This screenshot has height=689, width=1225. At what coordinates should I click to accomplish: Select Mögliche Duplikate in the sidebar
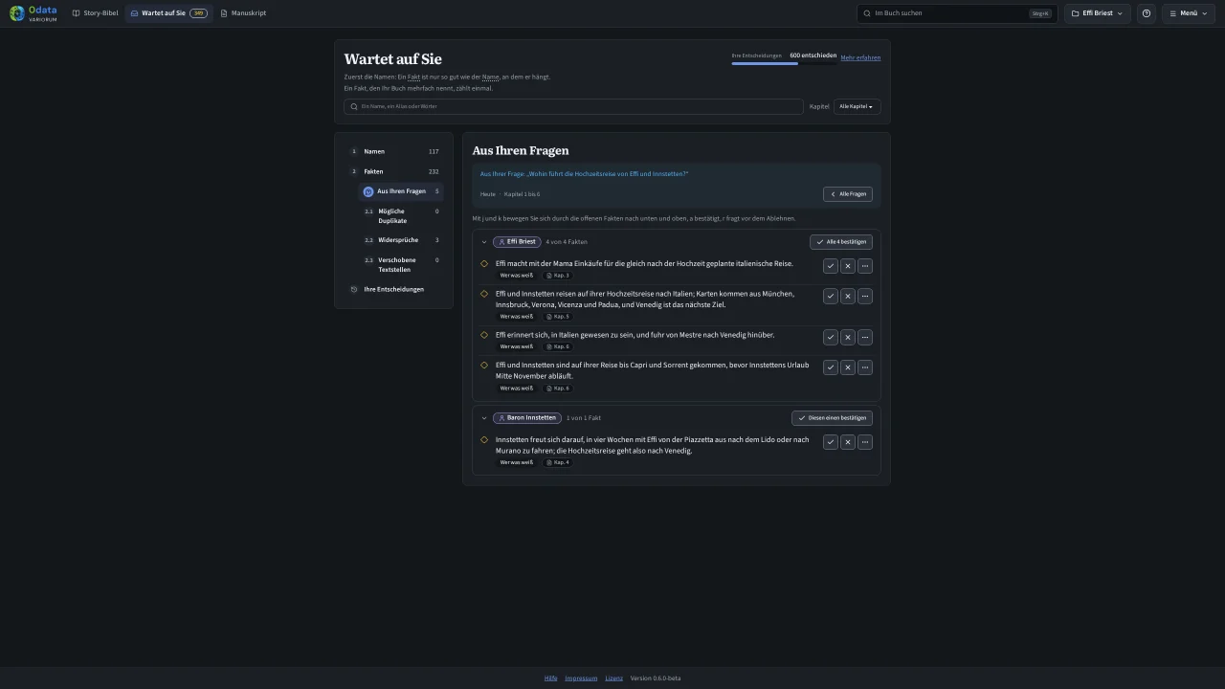pos(401,216)
